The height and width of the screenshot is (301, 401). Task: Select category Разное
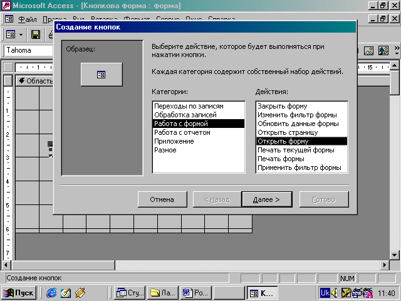click(x=199, y=150)
